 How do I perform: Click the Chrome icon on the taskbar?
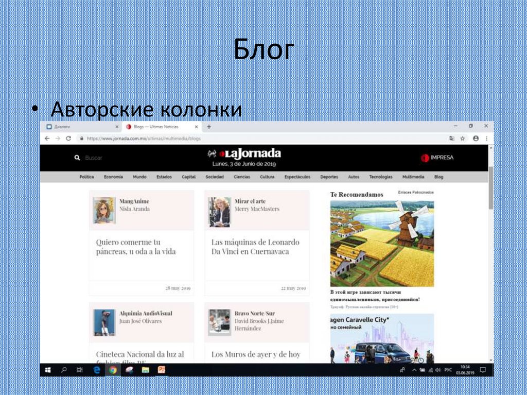pos(113,370)
